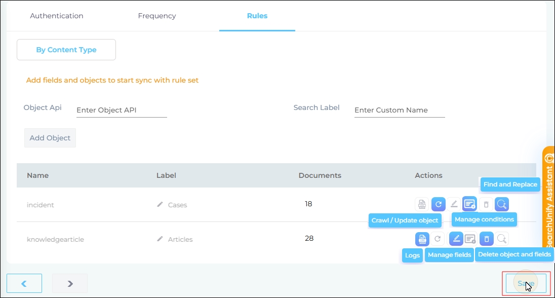Crawl/Update the knowledgearticle object
Viewport: 555px width, 298px height.
(x=438, y=239)
